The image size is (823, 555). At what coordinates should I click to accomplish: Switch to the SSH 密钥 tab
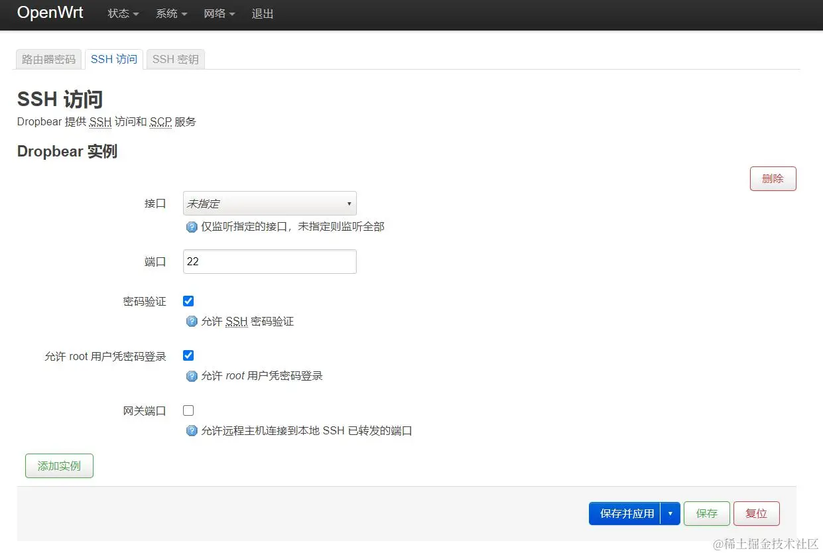pyautogui.click(x=175, y=58)
